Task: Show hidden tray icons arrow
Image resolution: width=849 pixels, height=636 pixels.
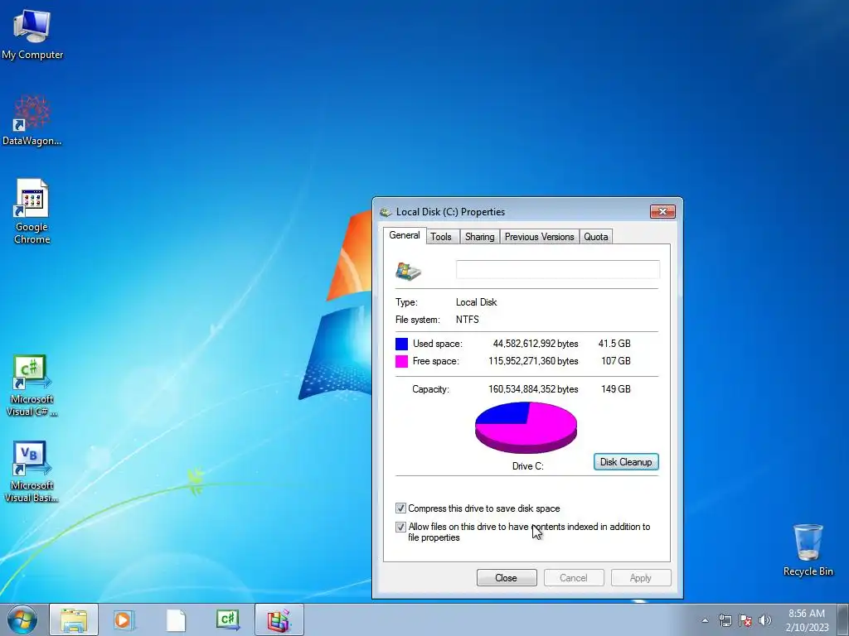Action: point(705,620)
